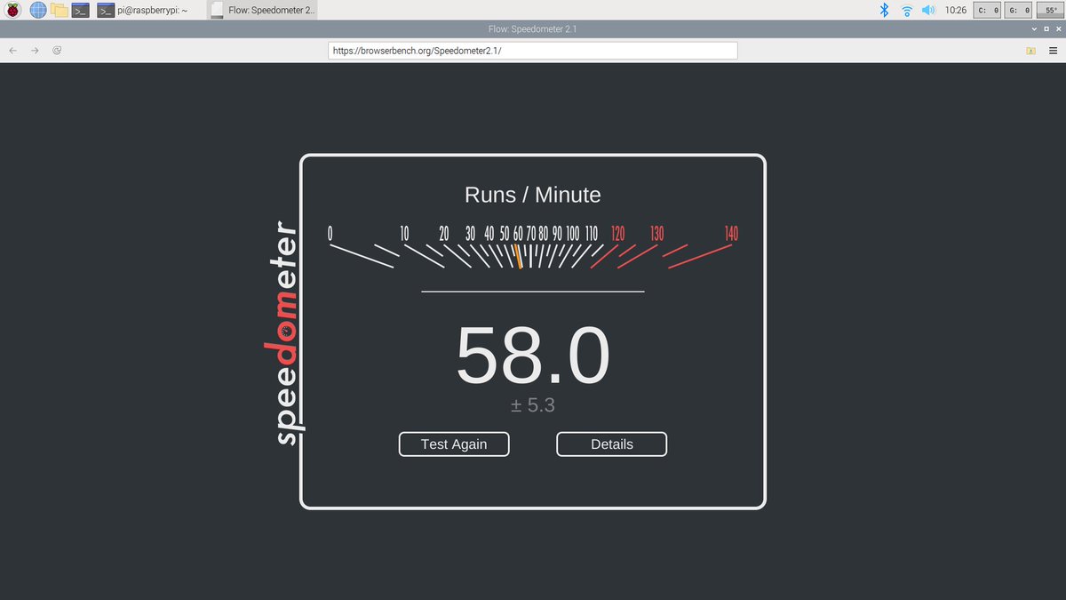Viewport: 1066px width, 600px height.
Task: Click the 10:26 clock
Action: (x=956, y=11)
